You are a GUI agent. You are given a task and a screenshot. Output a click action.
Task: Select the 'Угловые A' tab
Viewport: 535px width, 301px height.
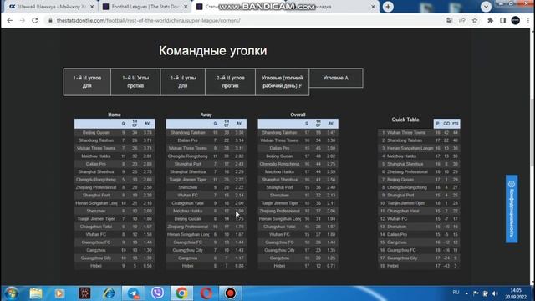pos(336,78)
